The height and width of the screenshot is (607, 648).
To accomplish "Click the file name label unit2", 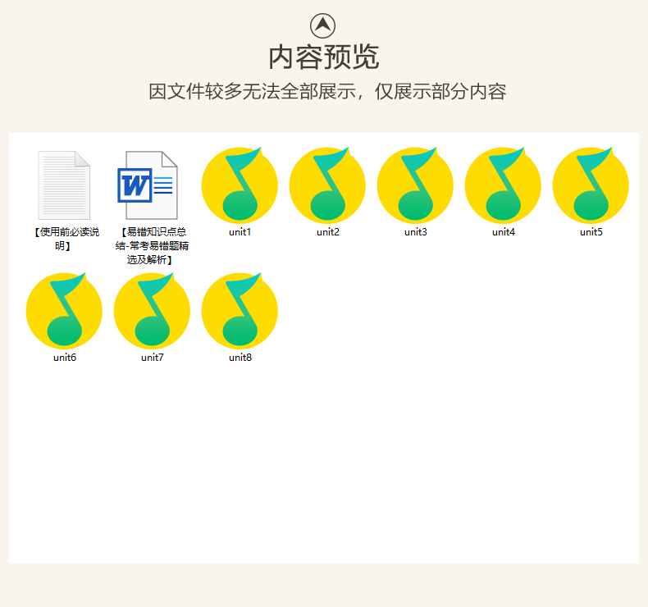I will click(328, 232).
